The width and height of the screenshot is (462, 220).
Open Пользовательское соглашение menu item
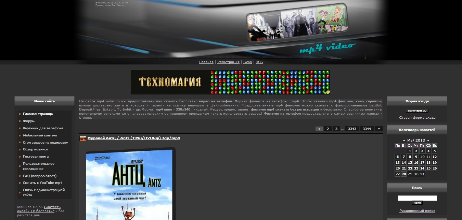39,166
